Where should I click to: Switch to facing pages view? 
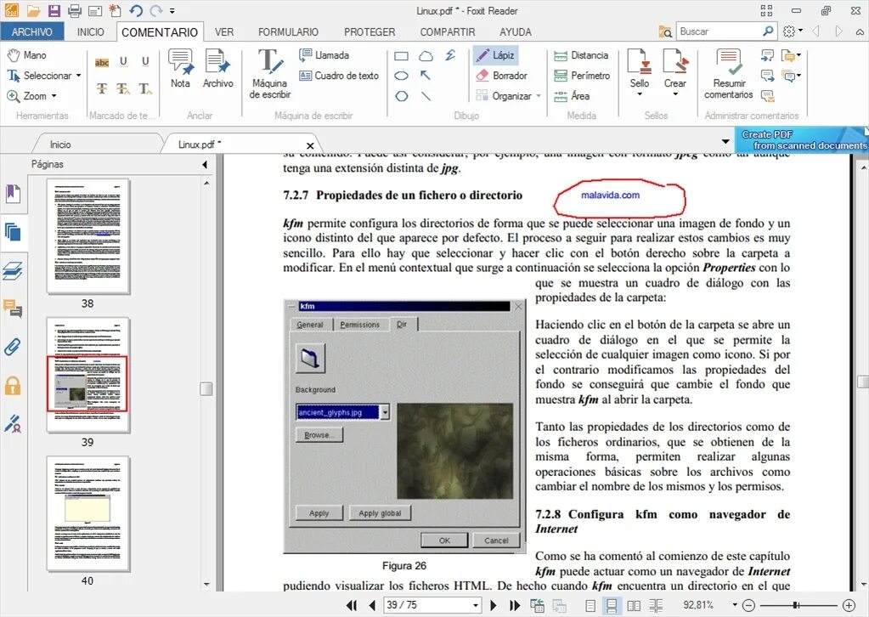point(634,605)
